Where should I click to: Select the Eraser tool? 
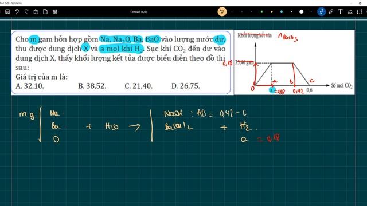click(350, 11)
